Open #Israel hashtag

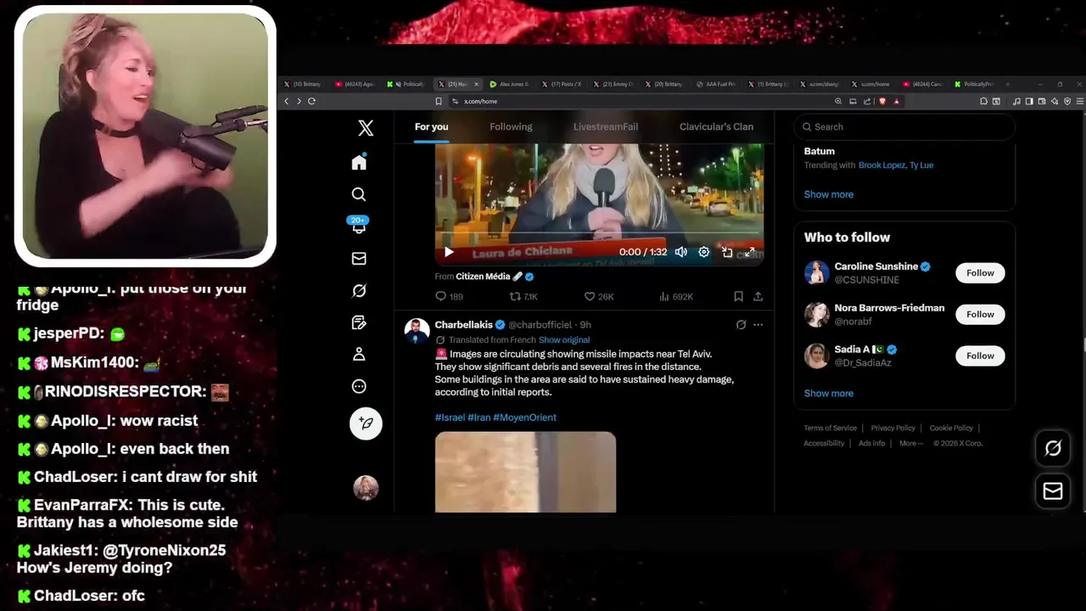pos(450,418)
